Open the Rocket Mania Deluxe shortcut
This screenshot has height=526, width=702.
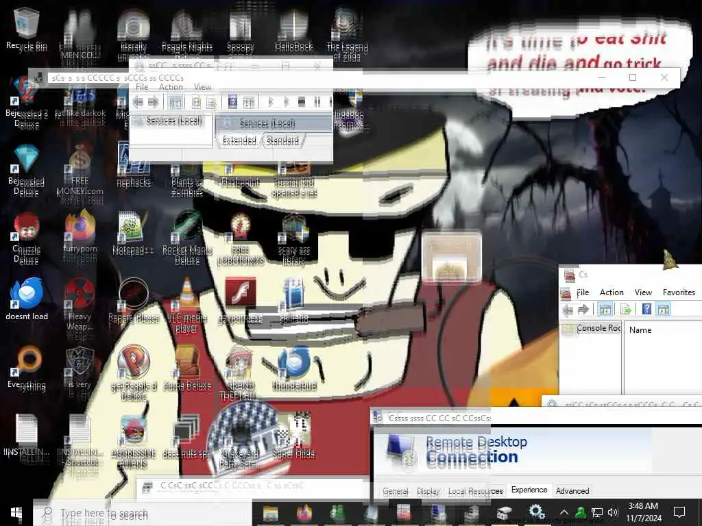coord(187,238)
